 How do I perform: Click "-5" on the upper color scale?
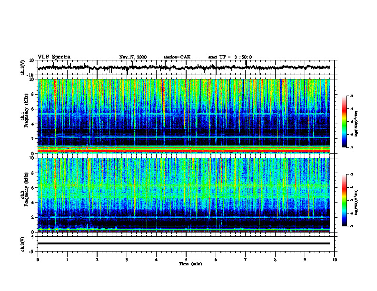pyautogui.click(x=351, y=122)
